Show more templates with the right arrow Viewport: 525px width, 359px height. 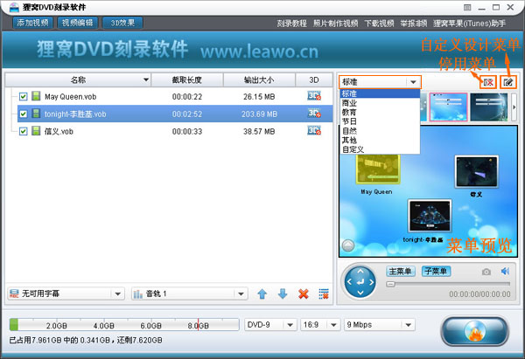pos(514,107)
